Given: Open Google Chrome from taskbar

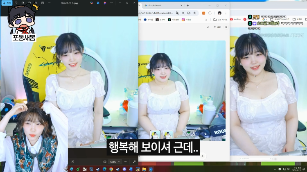Looking at the screenshot, I should coord(111,169).
